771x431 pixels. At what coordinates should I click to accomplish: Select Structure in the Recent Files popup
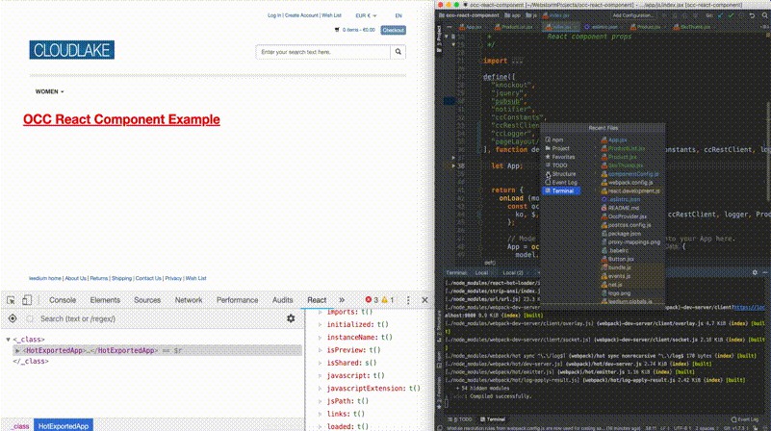click(x=560, y=174)
